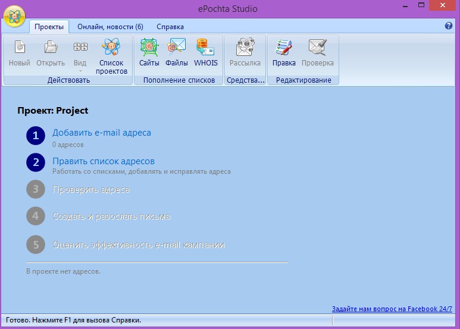The image size is (460, 329).
Task: Launch the Файлы file extractor tool
Action: coord(176,53)
